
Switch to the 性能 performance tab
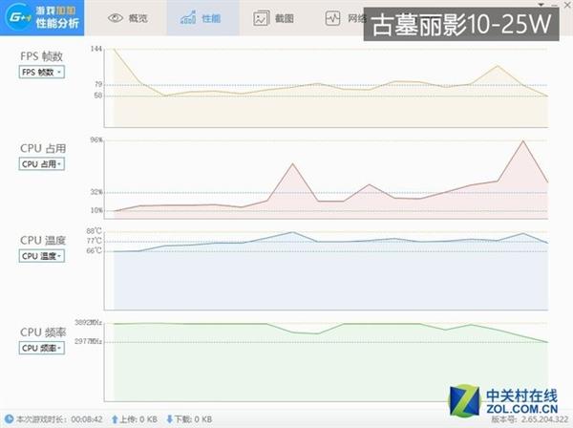click(x=203, y=18)
